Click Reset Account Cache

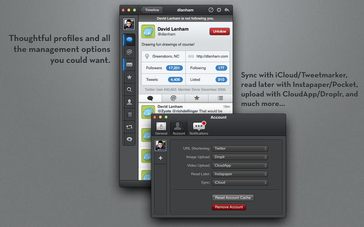pos(233,197)
